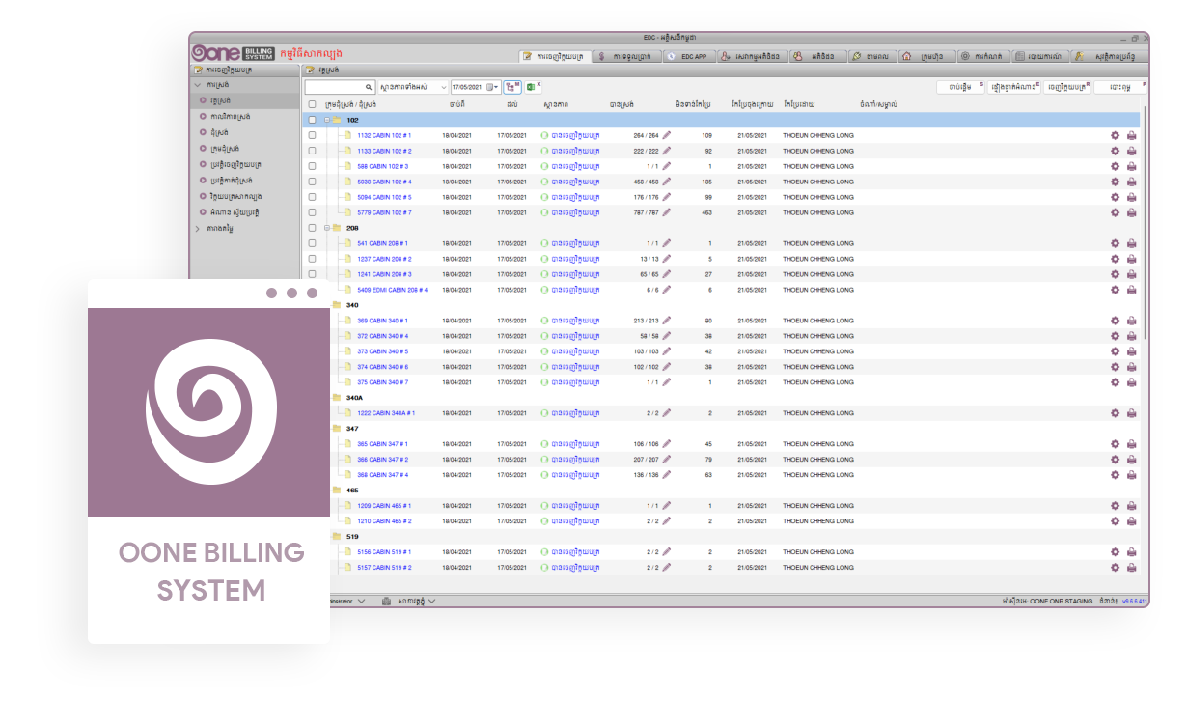Screen dimensions: 1187x701
Task: Click gear icon for 1132 CABIN 102 # 1
Action: click(1115, 136)
